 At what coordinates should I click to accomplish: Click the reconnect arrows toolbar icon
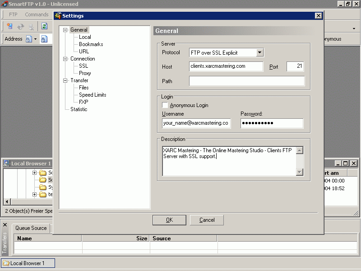(21, 27)
